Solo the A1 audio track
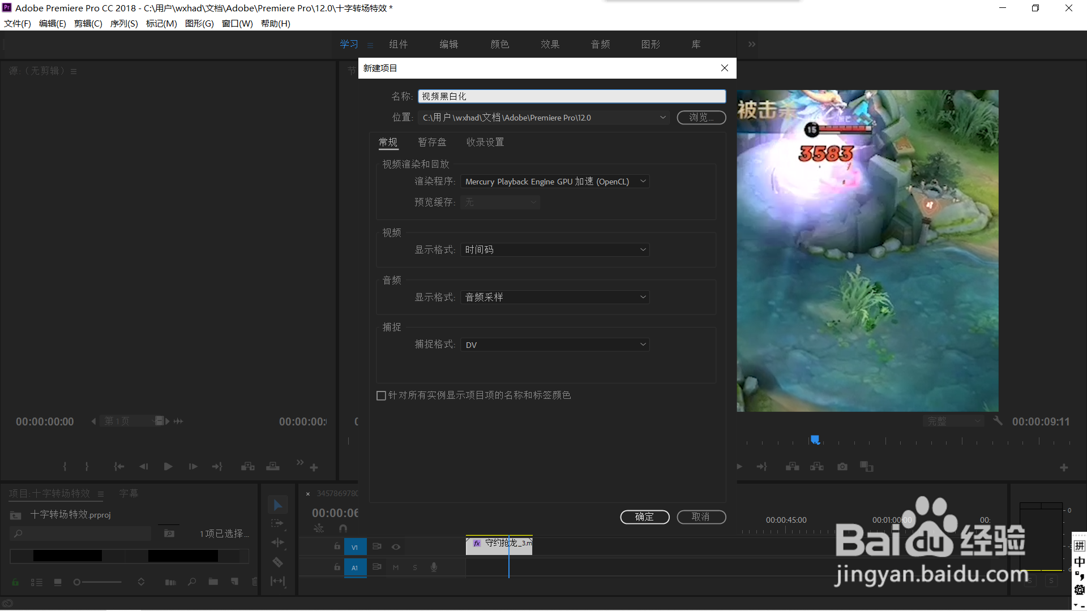The width and height of the screenshot is (1087, 611). [415, 567]
